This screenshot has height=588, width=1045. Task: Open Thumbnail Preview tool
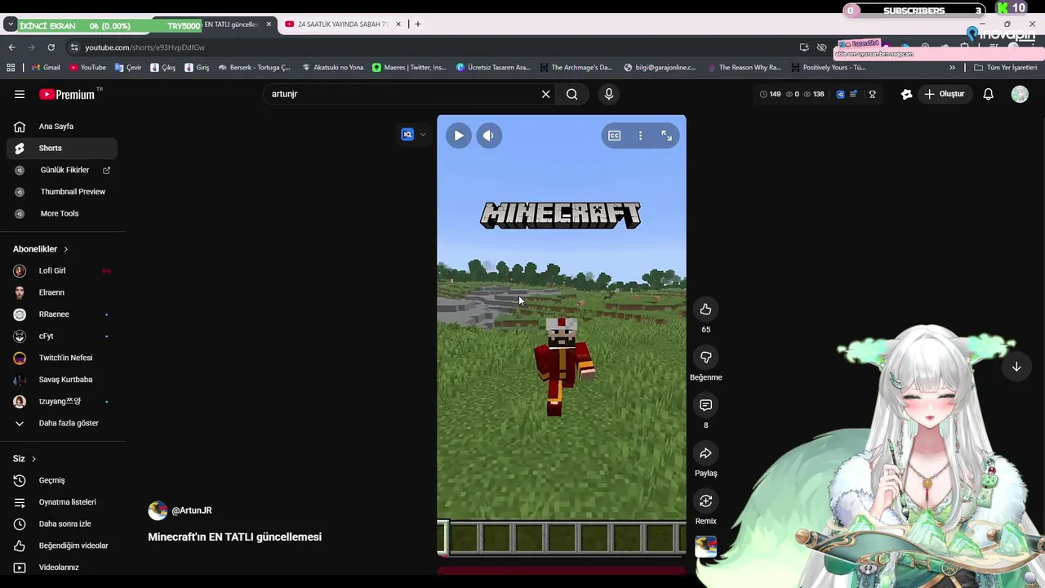(x=62, y=192)
